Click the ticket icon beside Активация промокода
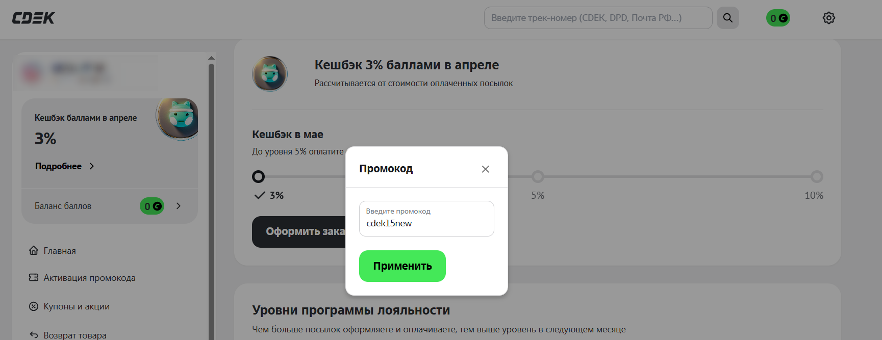 click(x=34, y=277)
